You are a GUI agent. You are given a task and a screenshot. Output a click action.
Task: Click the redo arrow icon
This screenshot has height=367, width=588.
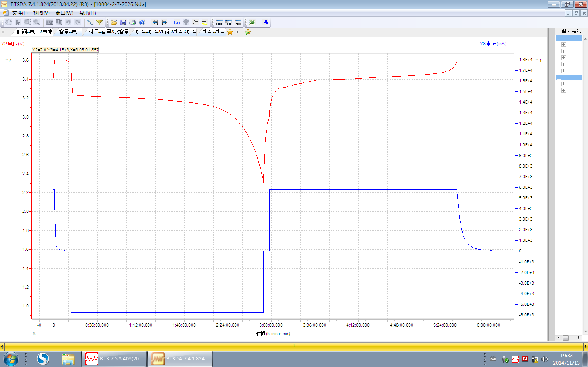point(78,22)
